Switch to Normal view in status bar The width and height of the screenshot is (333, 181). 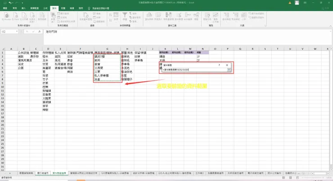(283, 177)
